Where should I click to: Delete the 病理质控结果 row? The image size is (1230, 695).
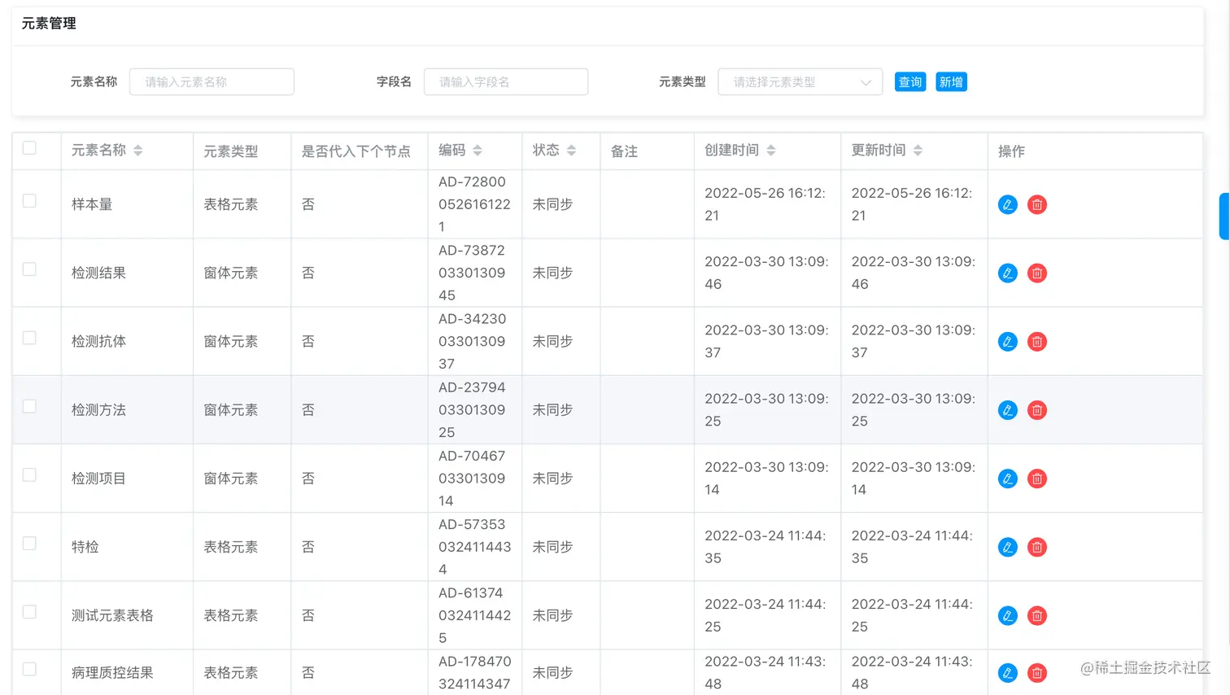tap(1036, 673)
